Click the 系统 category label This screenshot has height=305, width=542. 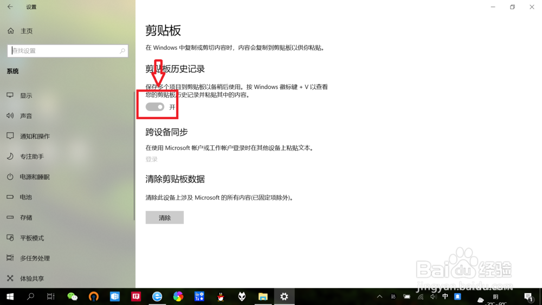(13, 71)
